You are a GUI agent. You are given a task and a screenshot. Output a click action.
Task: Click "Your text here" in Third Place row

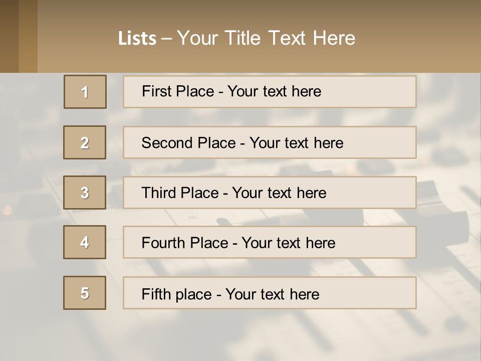coord(279,193)
